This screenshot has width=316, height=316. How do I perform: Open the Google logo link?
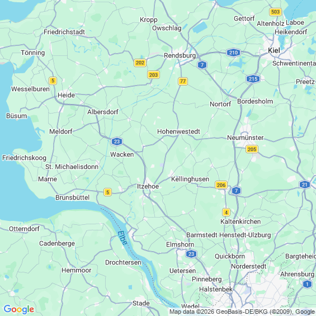[x=19, y=309]
